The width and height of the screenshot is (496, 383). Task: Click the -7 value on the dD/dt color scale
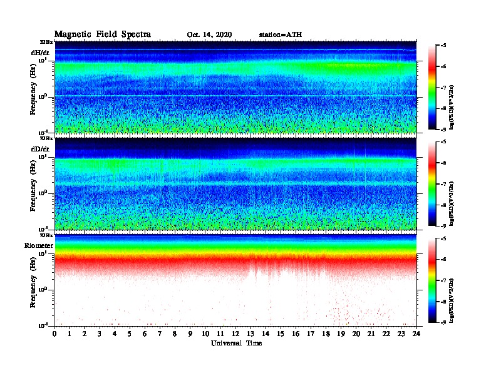443,184
